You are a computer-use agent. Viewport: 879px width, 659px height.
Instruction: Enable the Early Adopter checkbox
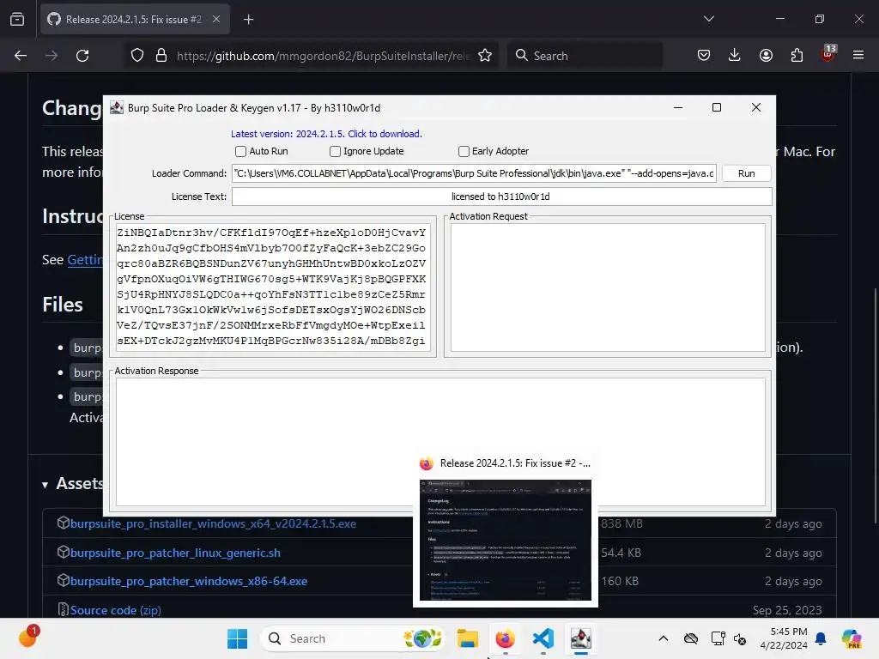point(464,151)
